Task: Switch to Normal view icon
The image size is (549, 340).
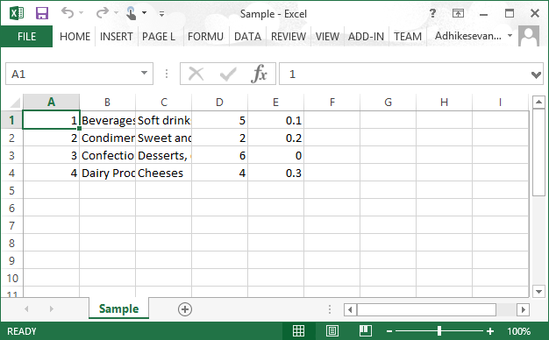Action: tap(298, 331)
